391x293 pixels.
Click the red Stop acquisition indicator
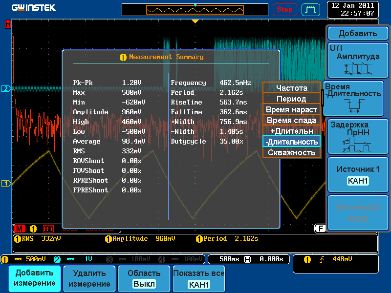284,9
